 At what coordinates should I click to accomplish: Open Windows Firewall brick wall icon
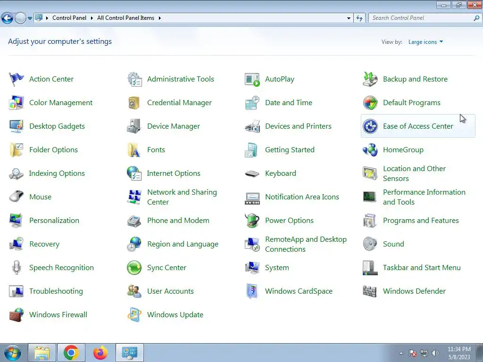pos(16,314)
